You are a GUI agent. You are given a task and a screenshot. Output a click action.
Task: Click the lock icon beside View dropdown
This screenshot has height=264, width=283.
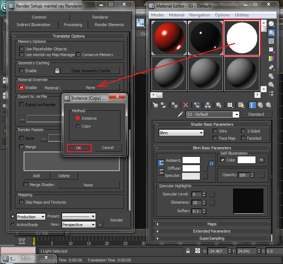click(100, 224)
